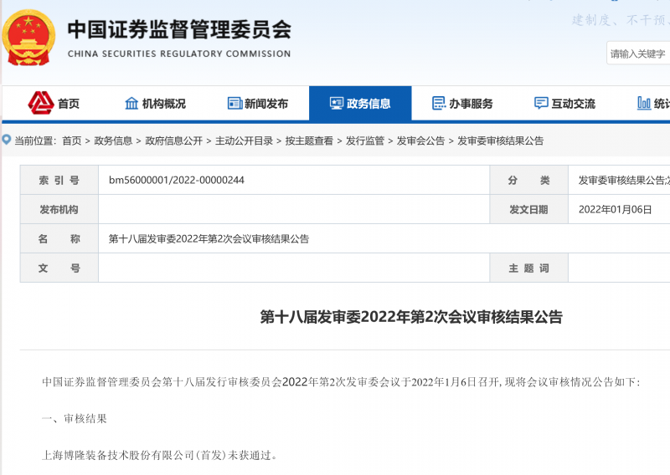Click the 中国证券监督管理委员会 site title
670x475 pixels.
click(x=179, y=29)
